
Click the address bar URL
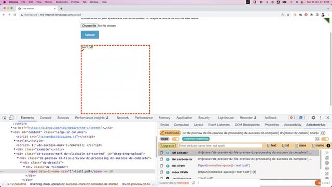61,15
